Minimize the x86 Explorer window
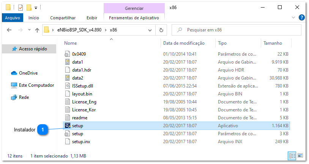Image resolution: width=309 pixels, height=164 pixels. tap(263, 8)
